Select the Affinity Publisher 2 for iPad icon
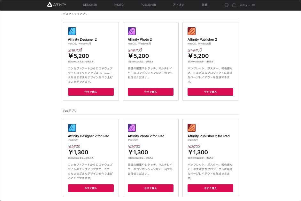The width and height of the screenshot is (301, 201). (x=191, y=128)
